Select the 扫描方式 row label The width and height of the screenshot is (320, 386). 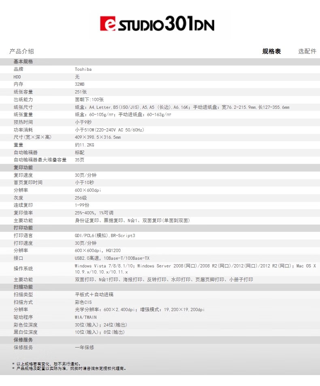tap(23, 302)
